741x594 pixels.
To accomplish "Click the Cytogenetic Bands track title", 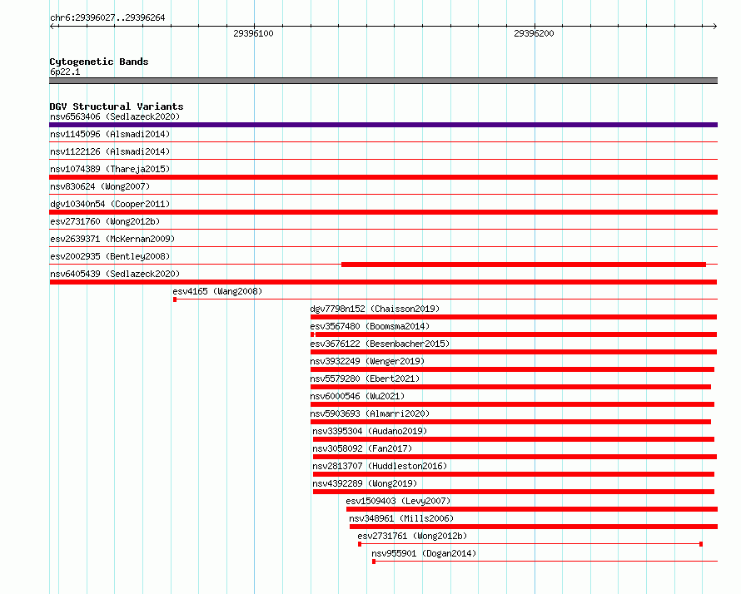I will [x=99, y=62].
